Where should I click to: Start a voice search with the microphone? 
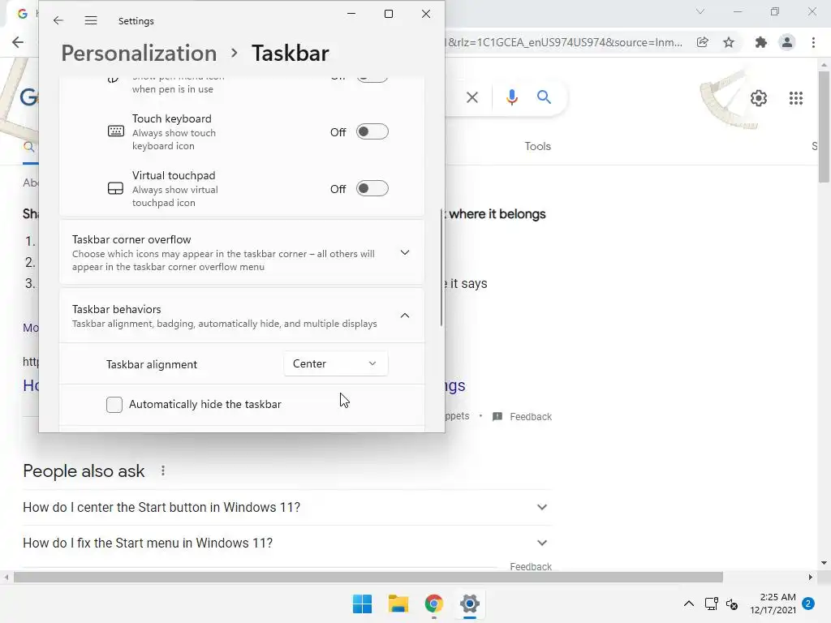(511, 97)
